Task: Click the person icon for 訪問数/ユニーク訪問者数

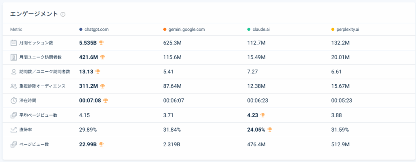Action: coord(13,72)
